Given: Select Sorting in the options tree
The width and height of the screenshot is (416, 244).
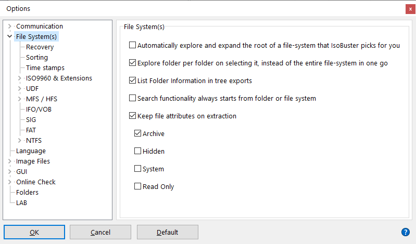Looking at the screenshot, I should 37,58.
